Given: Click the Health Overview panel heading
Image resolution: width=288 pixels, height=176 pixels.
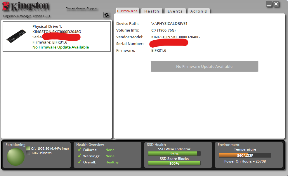Looking at the screenshot, I should [x=90, y=144].
